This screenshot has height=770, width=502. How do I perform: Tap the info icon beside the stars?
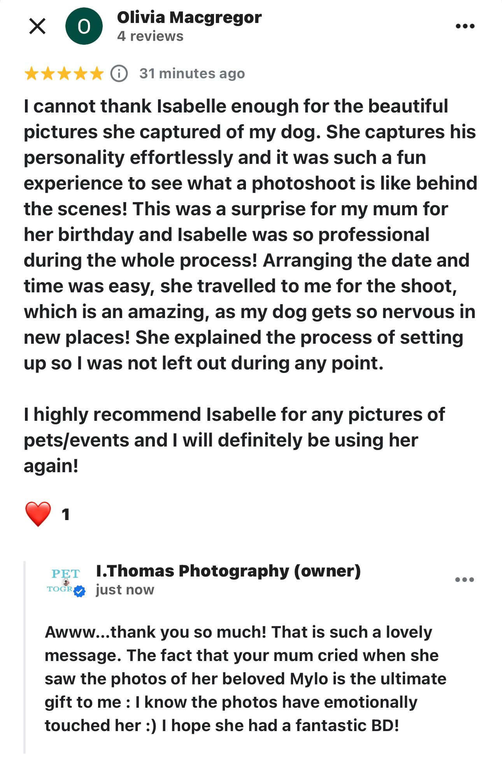(119, 73)
